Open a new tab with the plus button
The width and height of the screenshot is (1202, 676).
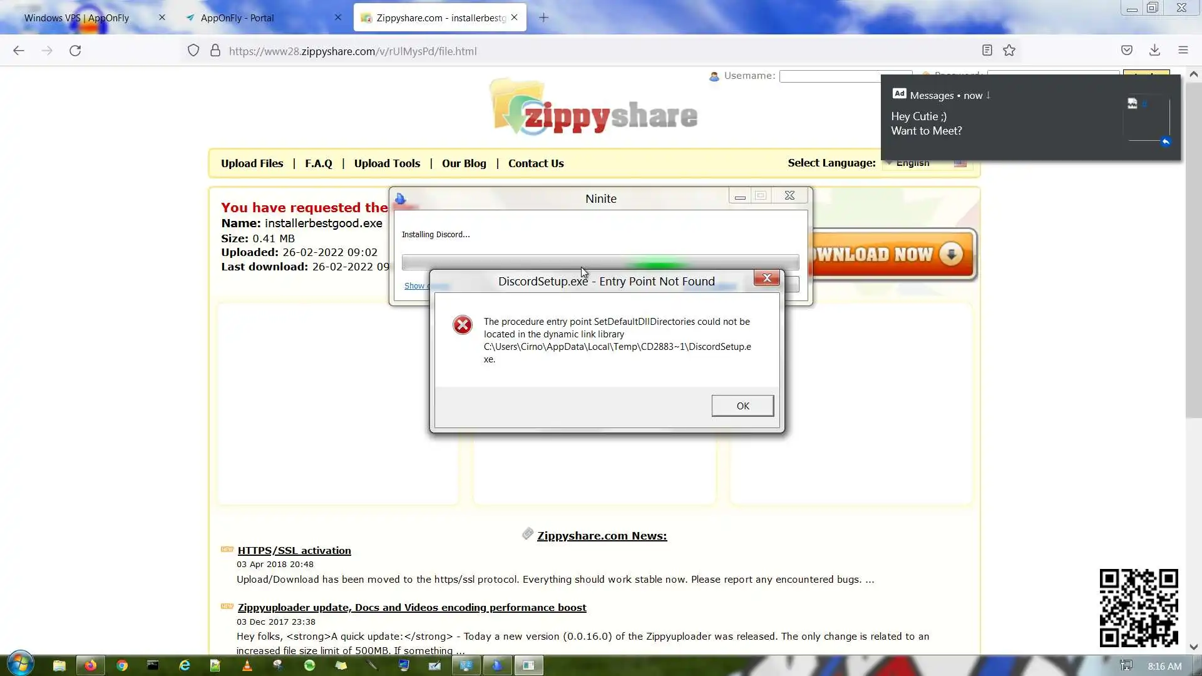(543, 18)
